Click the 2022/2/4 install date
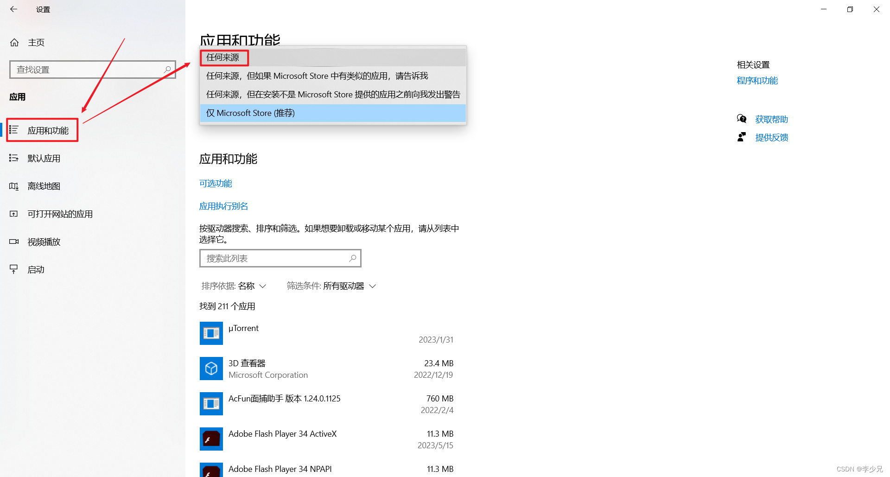890x477 pixels. click(437, 410)
